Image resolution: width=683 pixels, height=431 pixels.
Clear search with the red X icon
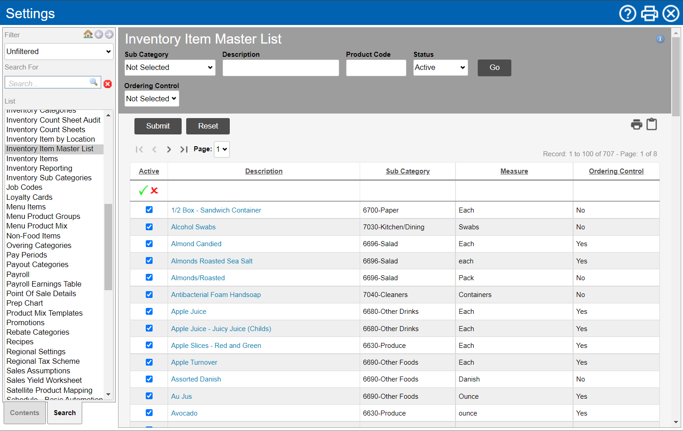[x=108, y=84]
